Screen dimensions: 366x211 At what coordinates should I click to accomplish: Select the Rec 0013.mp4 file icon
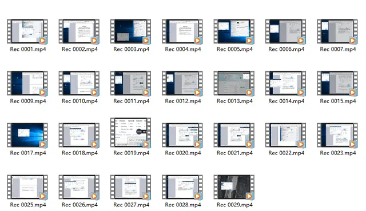(x=234, y=83)
